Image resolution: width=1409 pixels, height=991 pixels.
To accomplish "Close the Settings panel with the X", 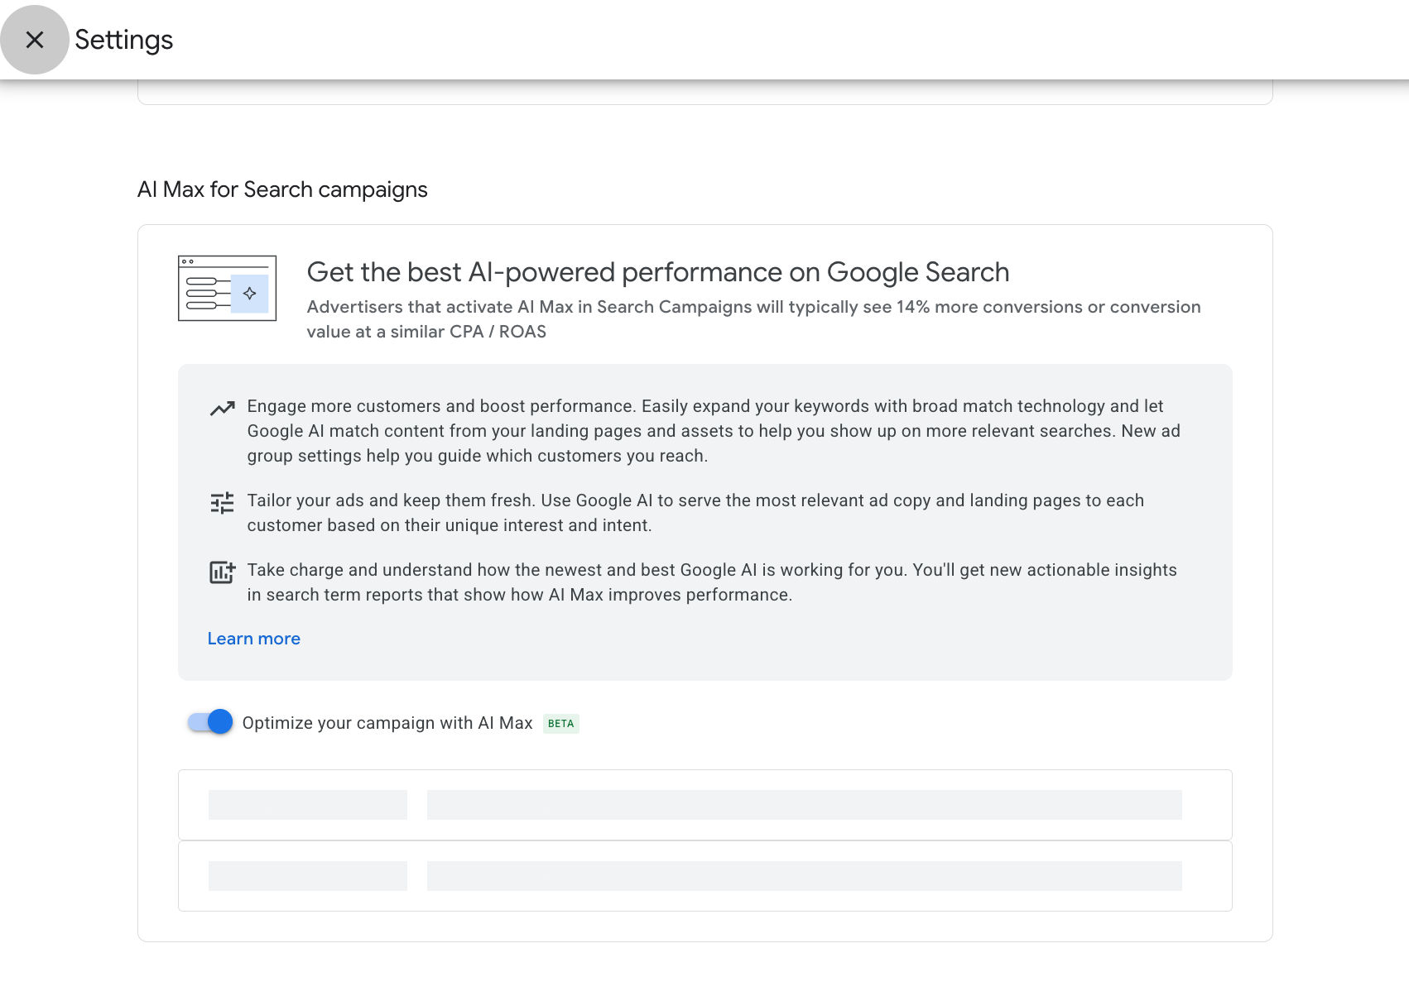I will click(35, 40).
